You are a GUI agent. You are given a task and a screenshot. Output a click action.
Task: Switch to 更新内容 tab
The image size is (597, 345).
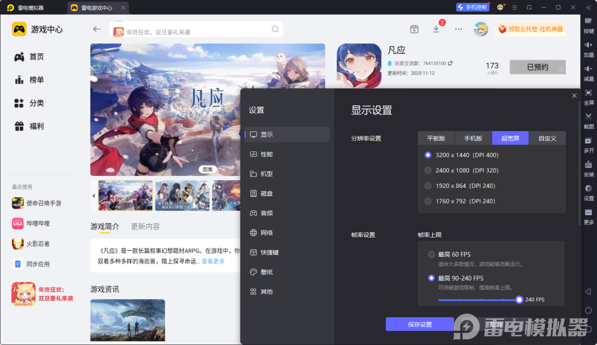point(145,227)
